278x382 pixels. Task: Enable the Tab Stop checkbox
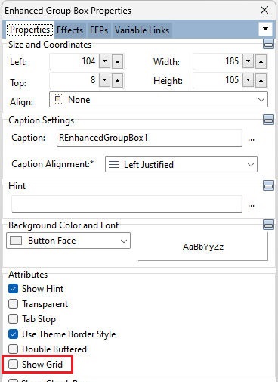point(13,319)
